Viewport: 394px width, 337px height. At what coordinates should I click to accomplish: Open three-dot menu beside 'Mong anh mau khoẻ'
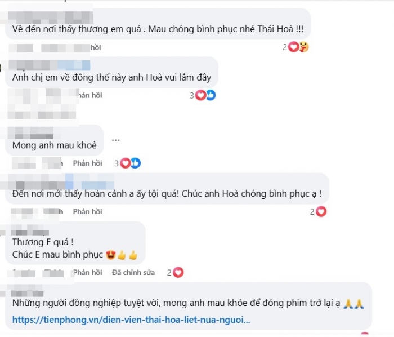(115, 140)
